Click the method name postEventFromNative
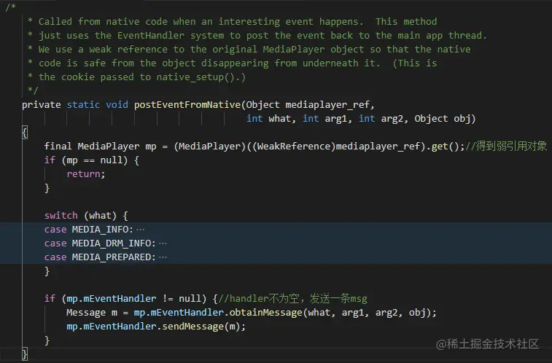The width and height of the screenshot is (552, 363). point(187,105)
